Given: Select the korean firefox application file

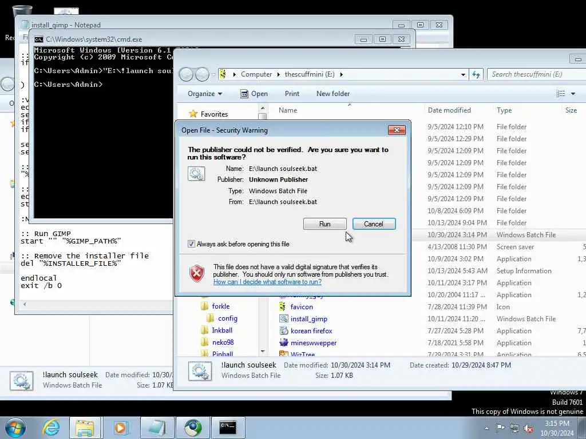Looking at the screenshot, I should pyautogui.click(x=311, y=331).
